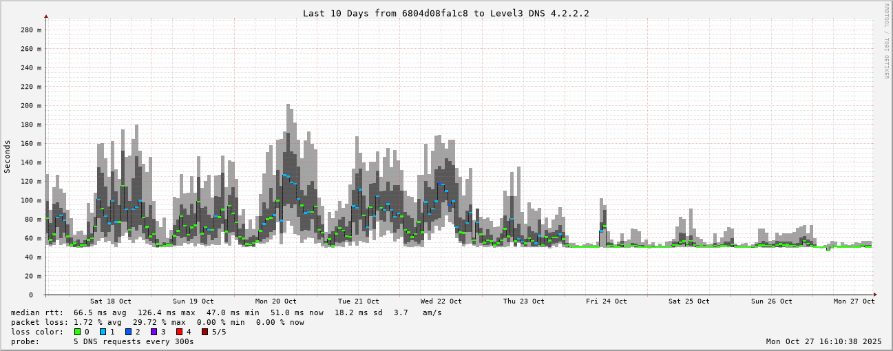Click the Wed 22 Oct axis label

(x=441, y=301)
